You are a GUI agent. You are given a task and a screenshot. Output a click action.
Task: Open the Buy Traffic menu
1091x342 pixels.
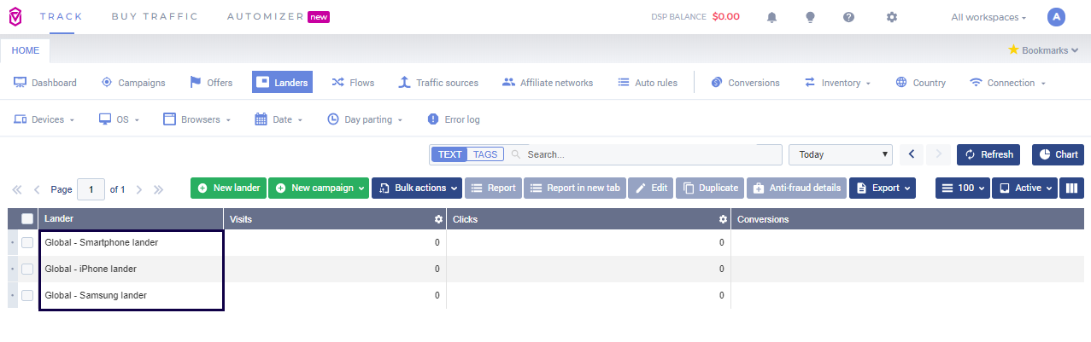coord(155,17)
